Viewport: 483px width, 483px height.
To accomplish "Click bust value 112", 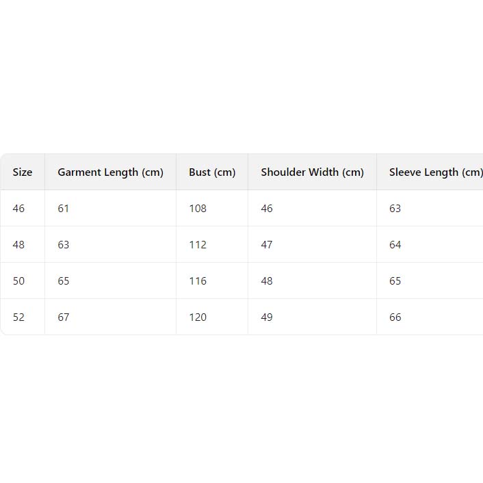I will pos(198,245).
